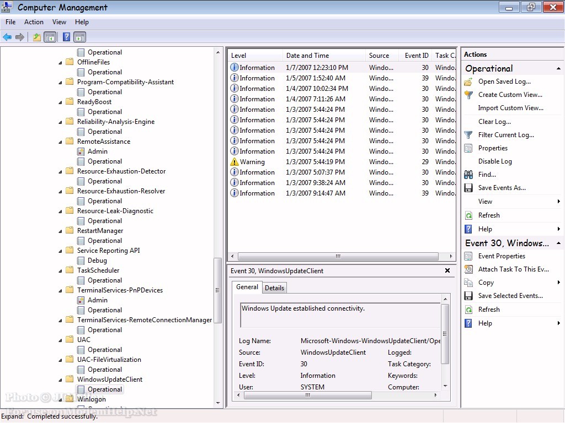565x423 pixels.
Task: Open the File menu
Action: tap(10, 22)
